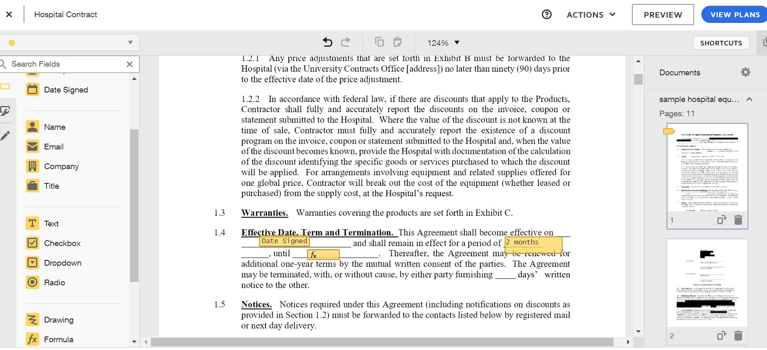The image size is (767, 350).
Task: Open the signature fields sidebar tab
Action: [5, 111]
